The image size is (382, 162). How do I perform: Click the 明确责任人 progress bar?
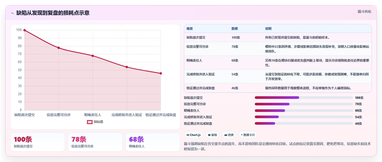[x=304, y=111]
